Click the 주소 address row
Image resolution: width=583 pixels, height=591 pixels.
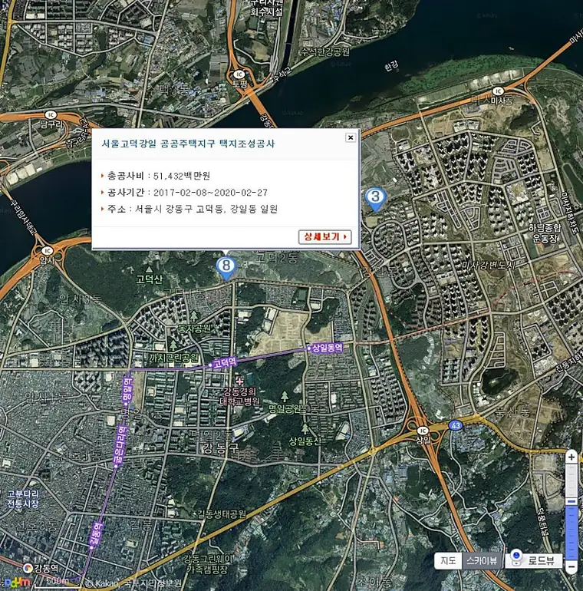tap(189, 210)
